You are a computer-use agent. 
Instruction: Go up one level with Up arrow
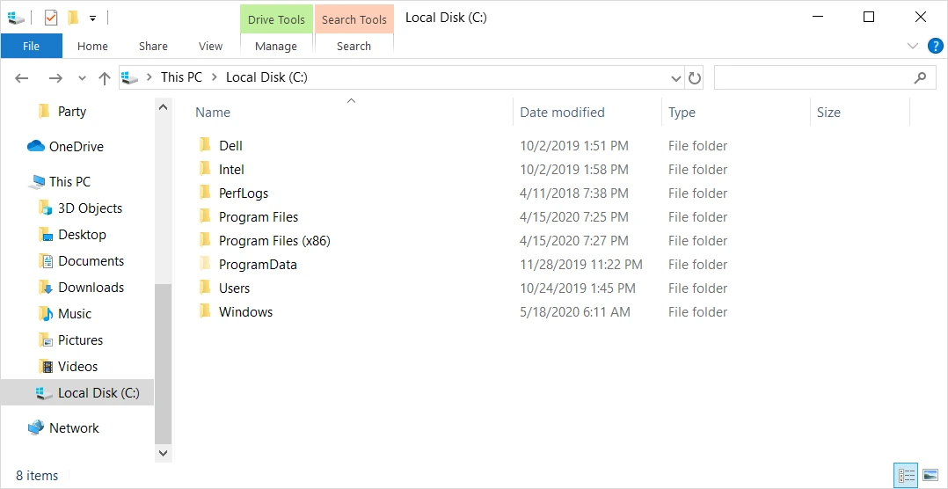105,78
